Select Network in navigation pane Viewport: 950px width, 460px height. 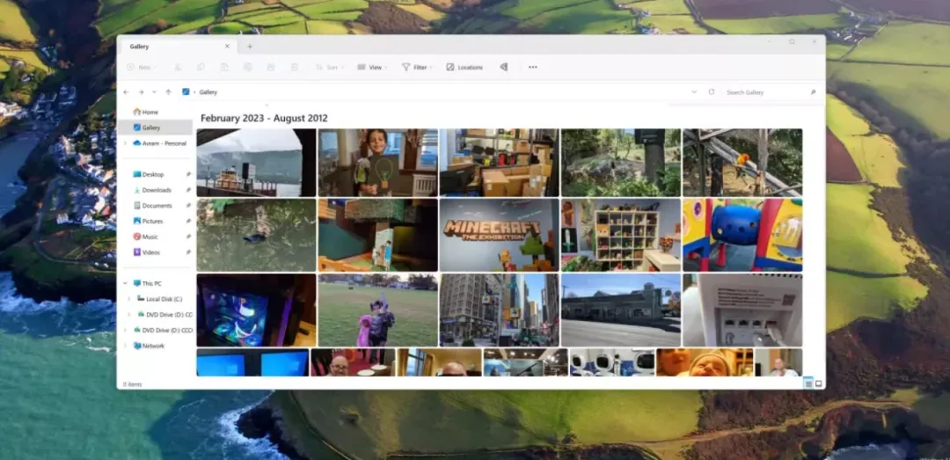[x=149, y=346]
